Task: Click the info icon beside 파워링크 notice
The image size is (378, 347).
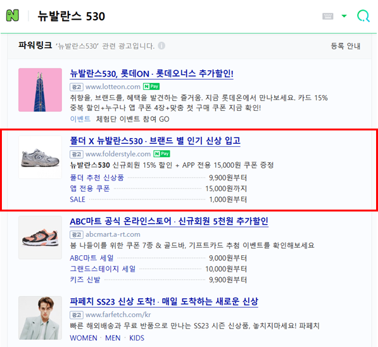Action: click(x=161, y=46)
